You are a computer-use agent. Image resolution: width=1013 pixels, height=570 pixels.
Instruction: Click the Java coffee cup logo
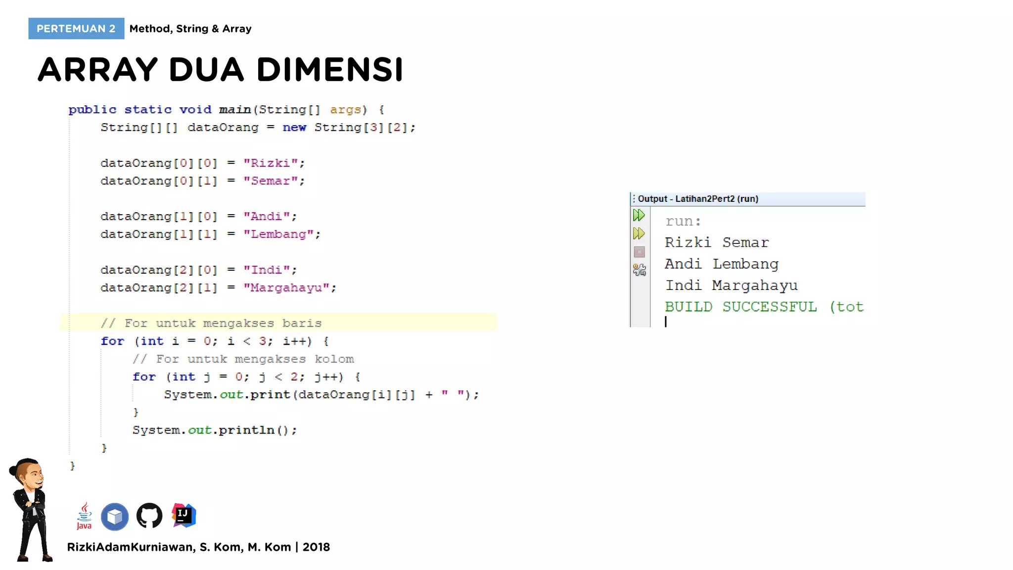pos(84,516)
